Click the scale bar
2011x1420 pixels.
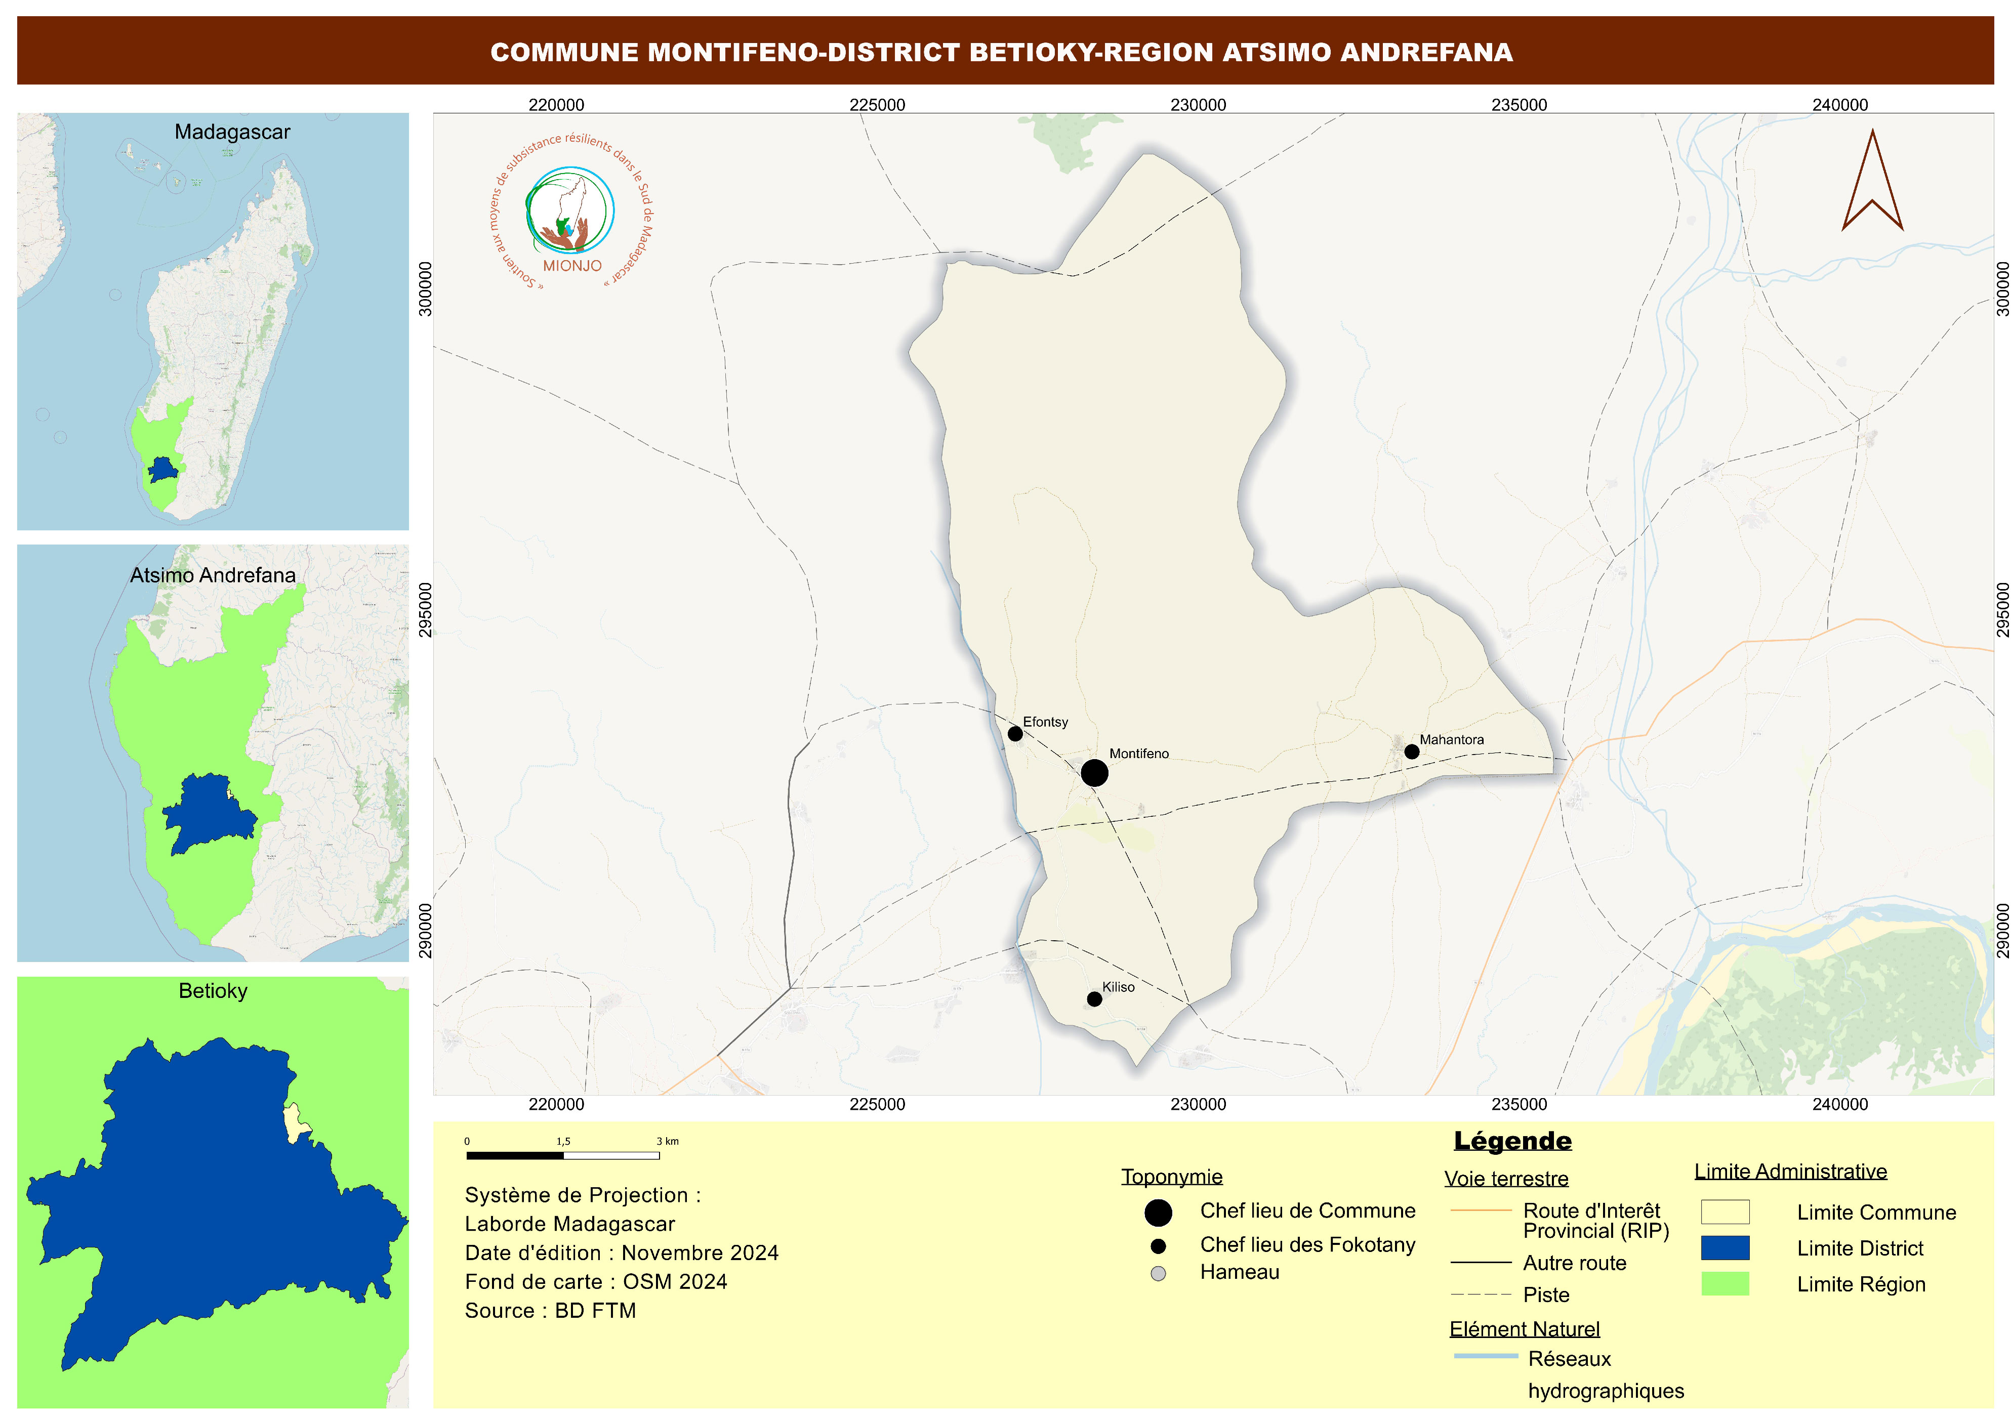point(562,1156)
